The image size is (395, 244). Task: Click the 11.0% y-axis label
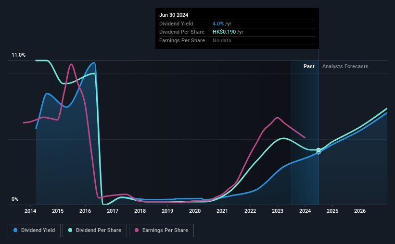(x=19, y=55)
